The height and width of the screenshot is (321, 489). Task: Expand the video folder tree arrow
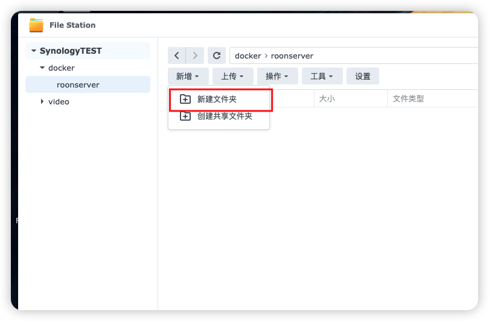coord(42,101)
